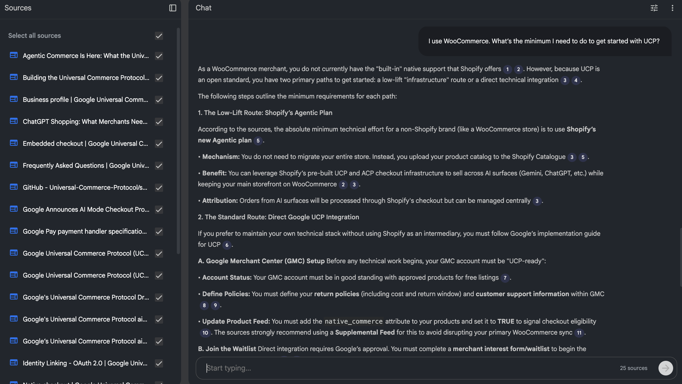This screenshot has width=682, height=384.
Task: Open citation 11 after WooCommerce sync
Action: 579,333
